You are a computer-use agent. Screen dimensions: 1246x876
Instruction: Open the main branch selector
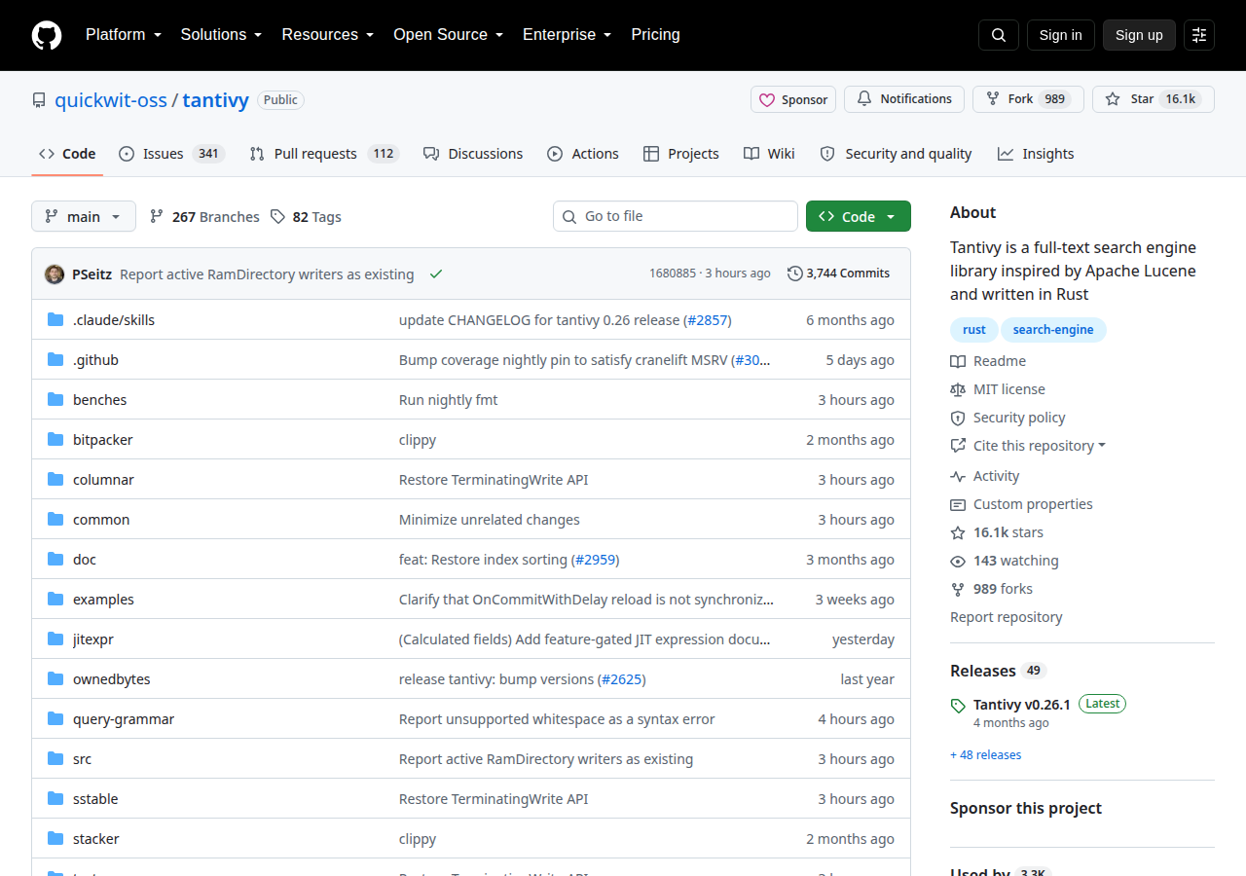(x=84, y=216)
